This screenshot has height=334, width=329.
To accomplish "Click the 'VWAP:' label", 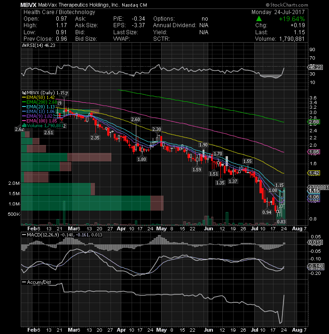I will click(x=122, y=39).
